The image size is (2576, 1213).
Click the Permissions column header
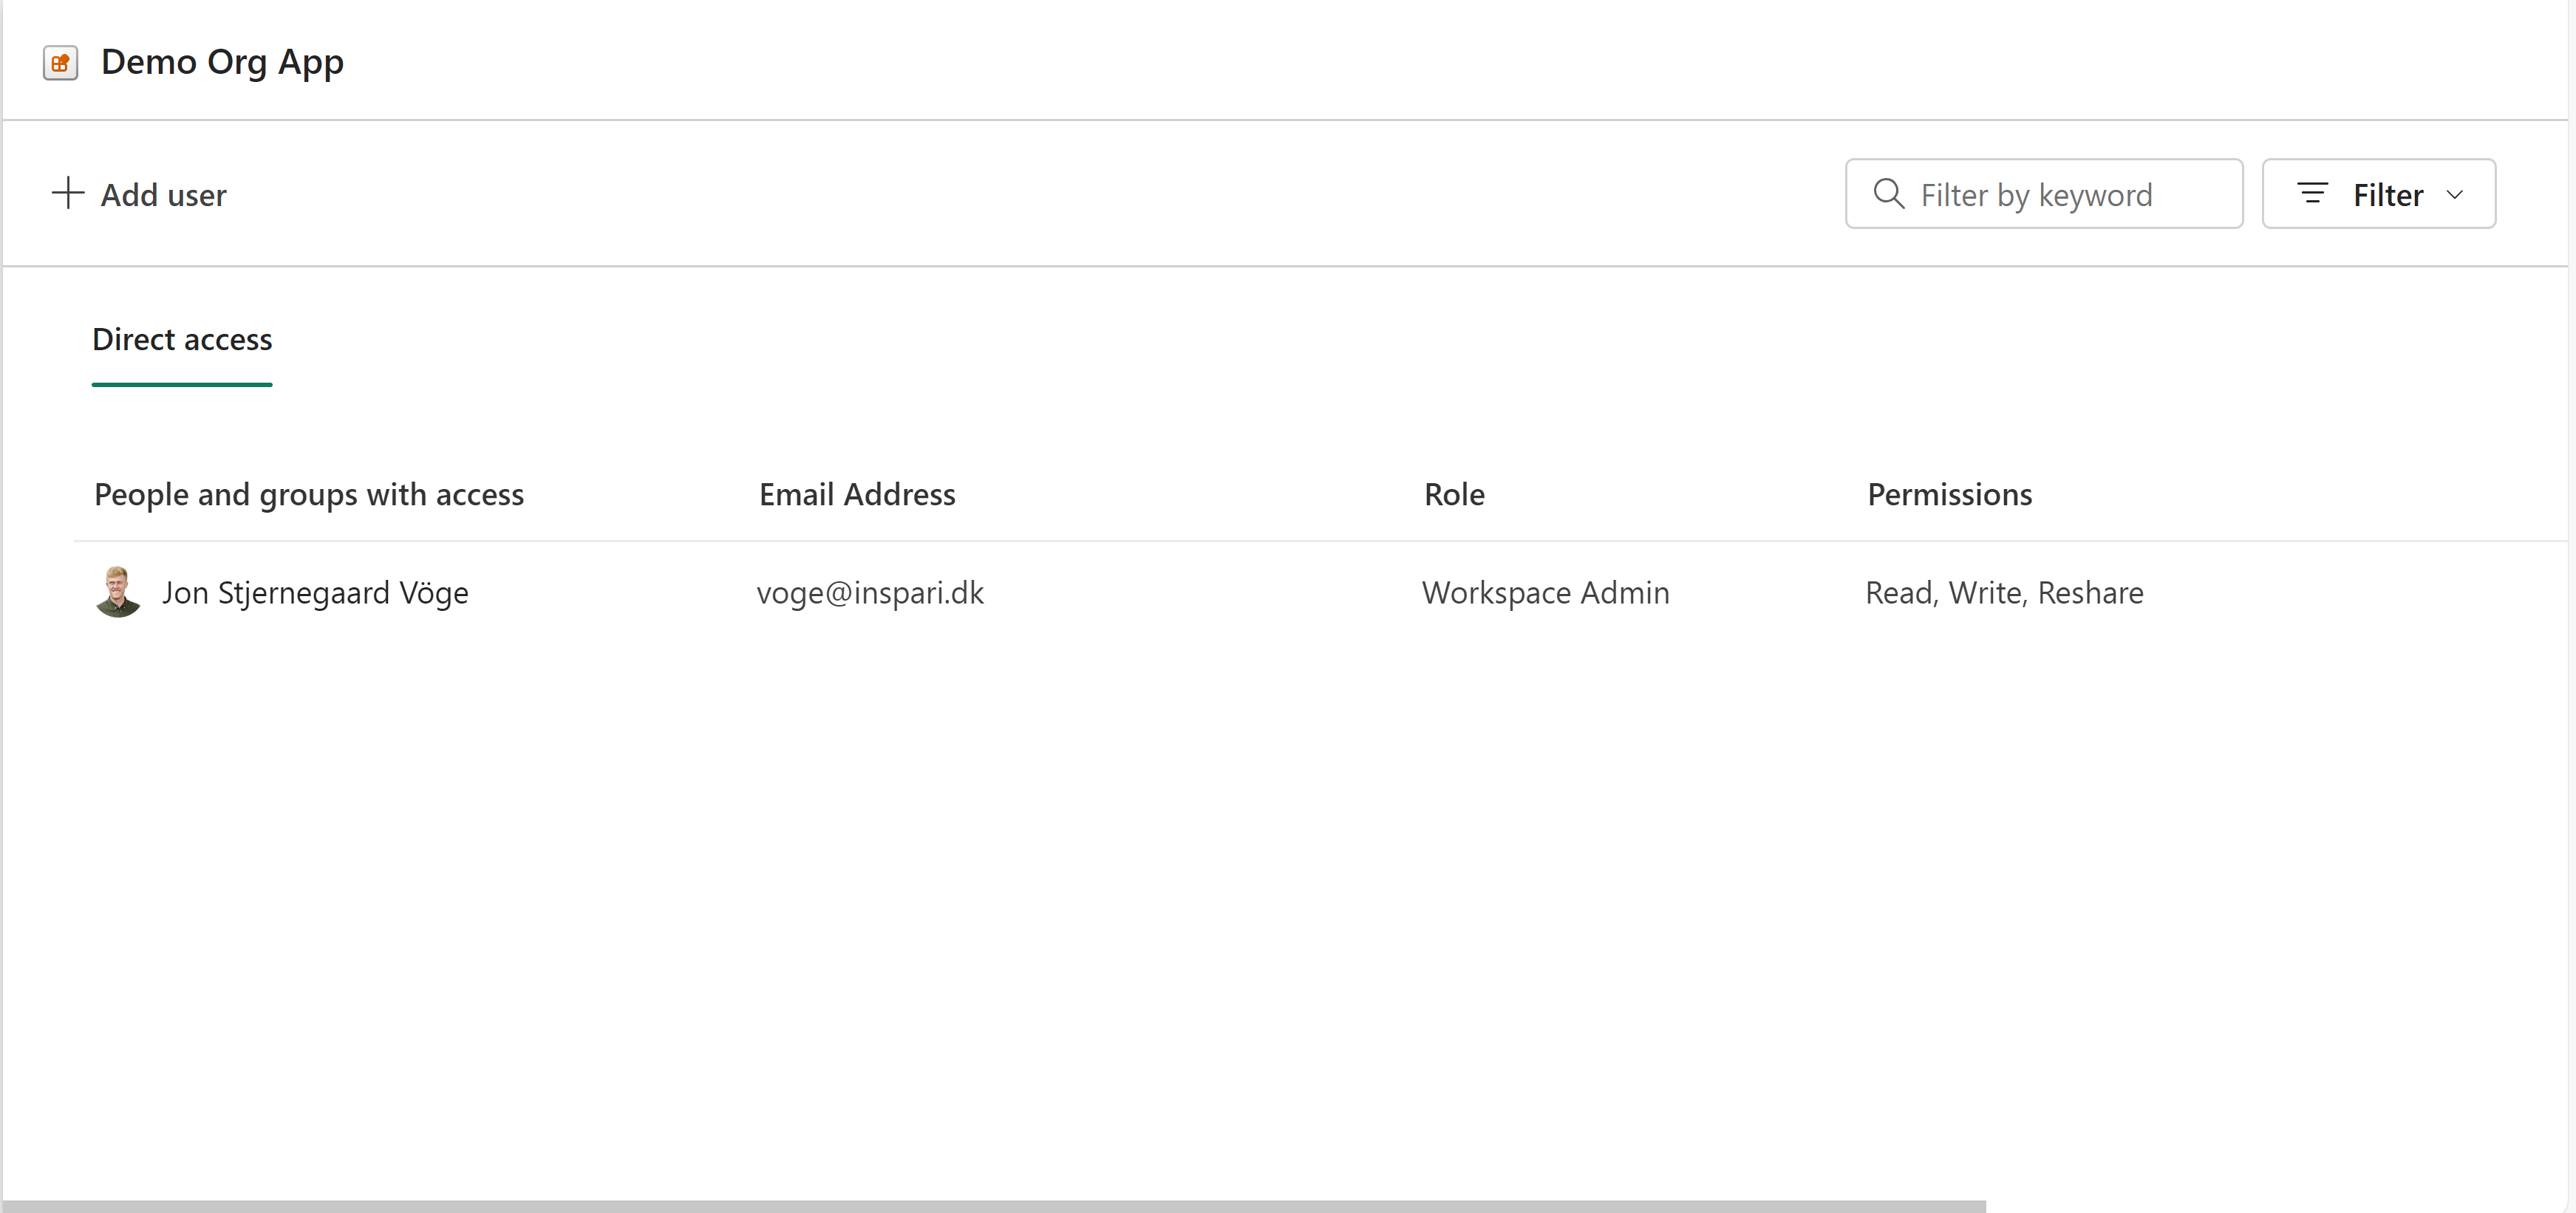[x=1949, y=495]
